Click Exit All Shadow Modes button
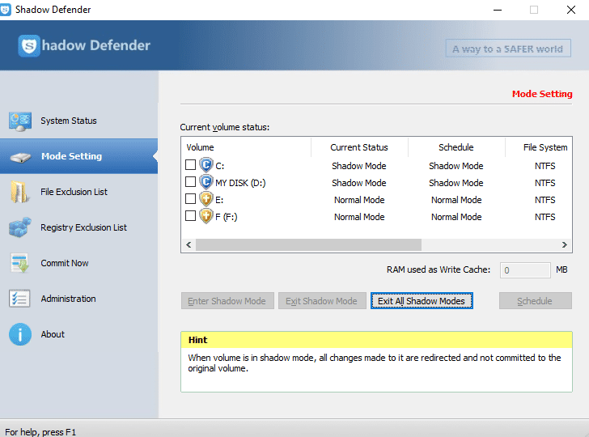This screenshot has width=589, height=437. pyautogui.click(x=422, y=301)
